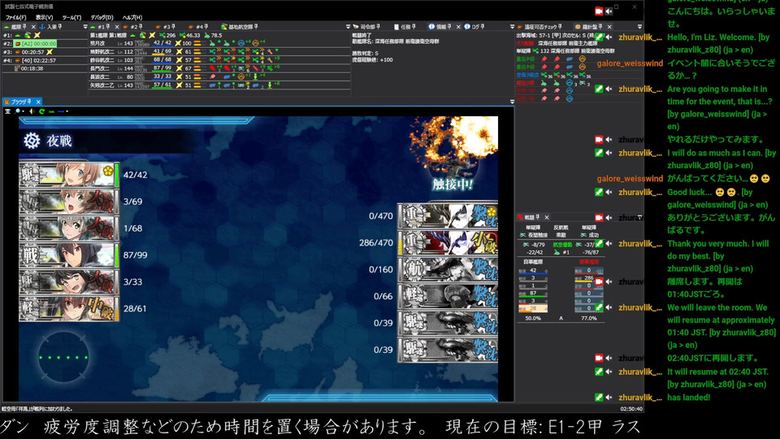Image resolution: width=780 pixels, height=439 pixels.
Task: Click the 触接中! contact indicator
Action: [x=453, y=185]
